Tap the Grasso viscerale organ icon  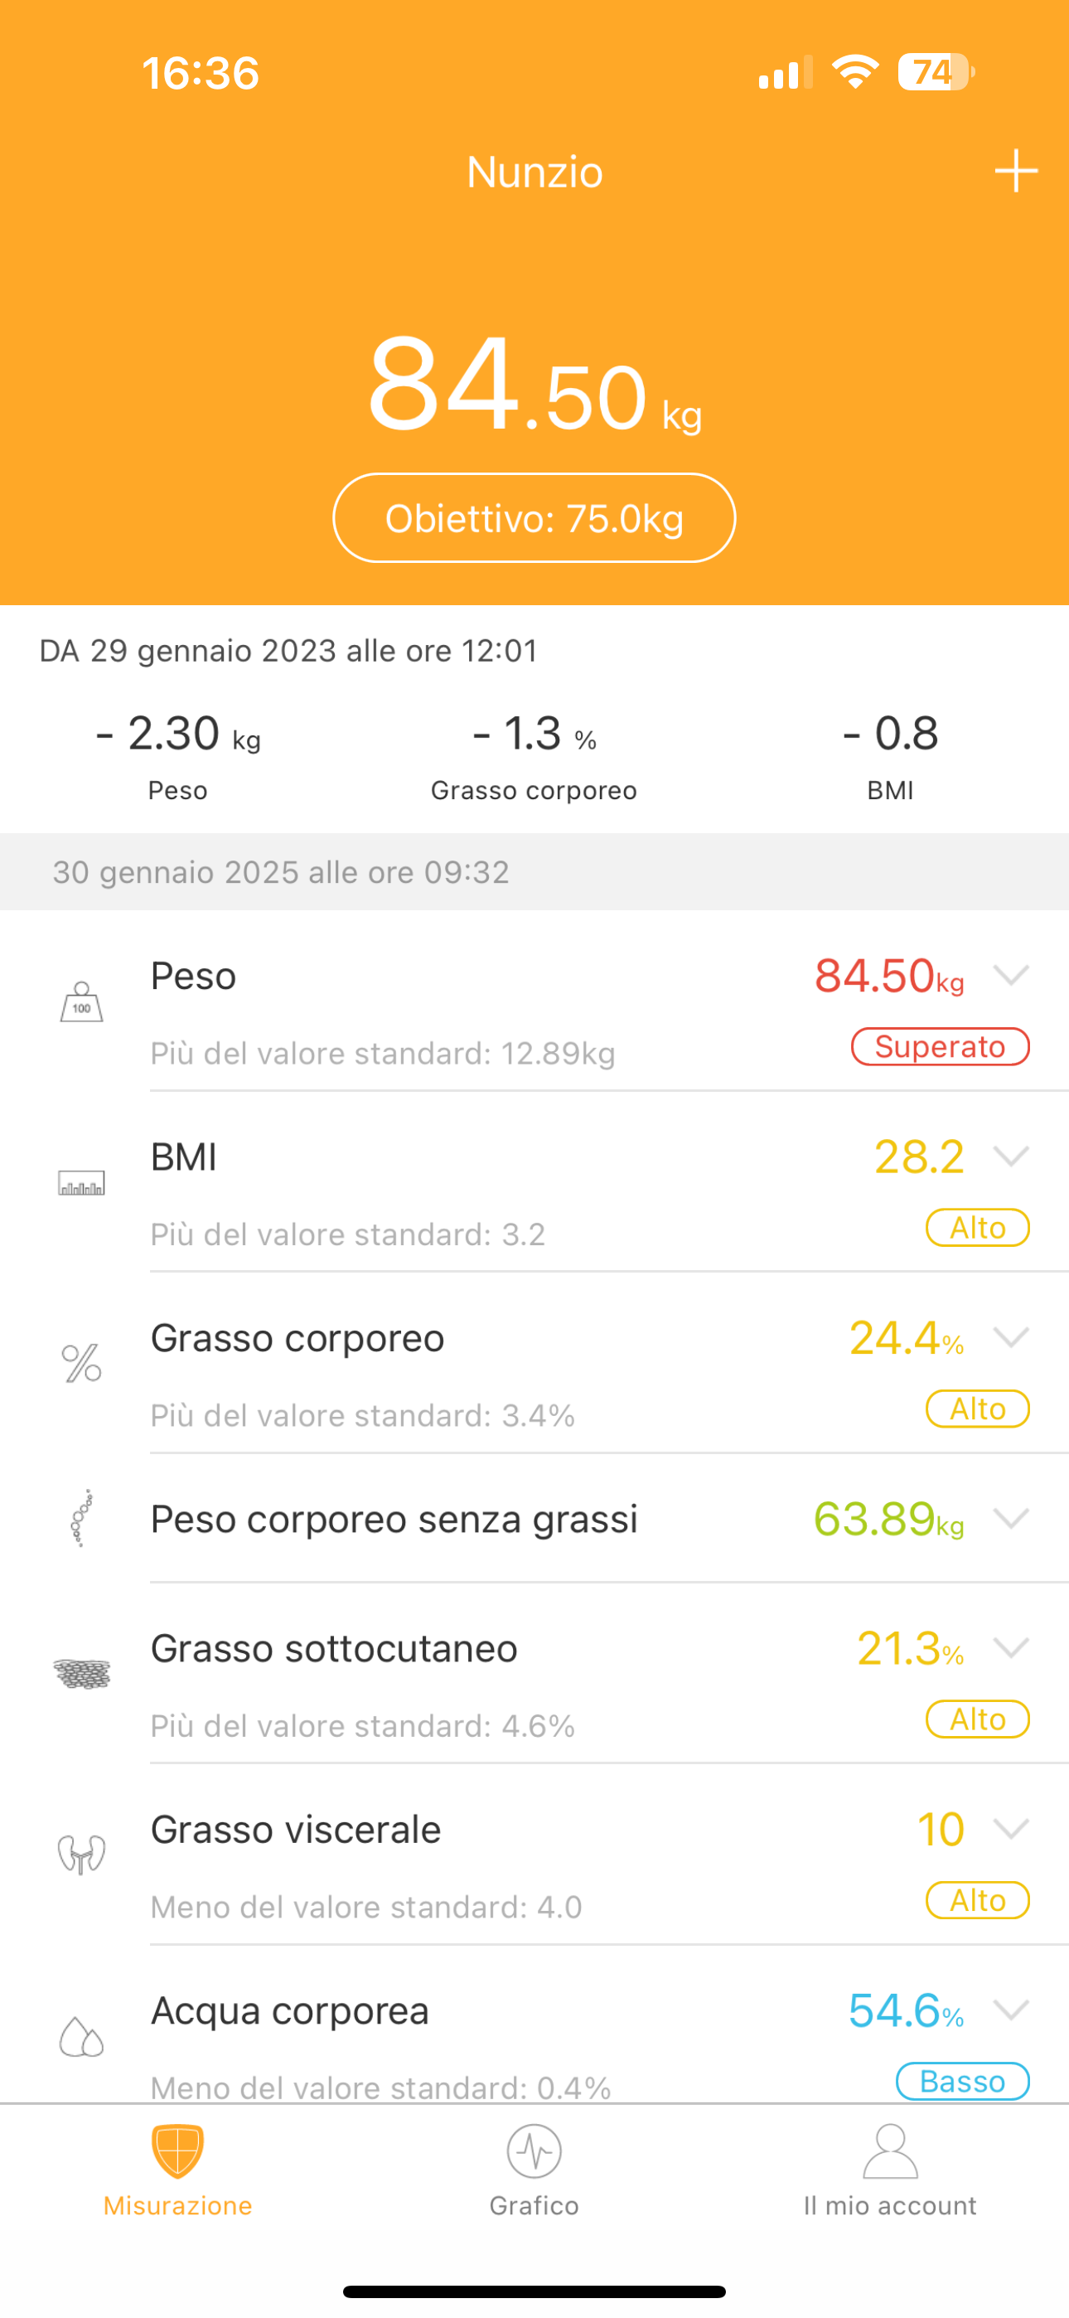[82, 1855]
